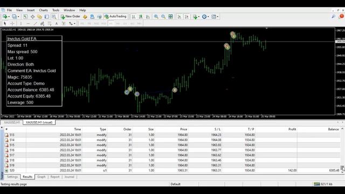Image resolution: width=345 pixels, height=194 pixels.
Task: Toggle the active H1 timeframe button
Action: (x=111, y=24)
